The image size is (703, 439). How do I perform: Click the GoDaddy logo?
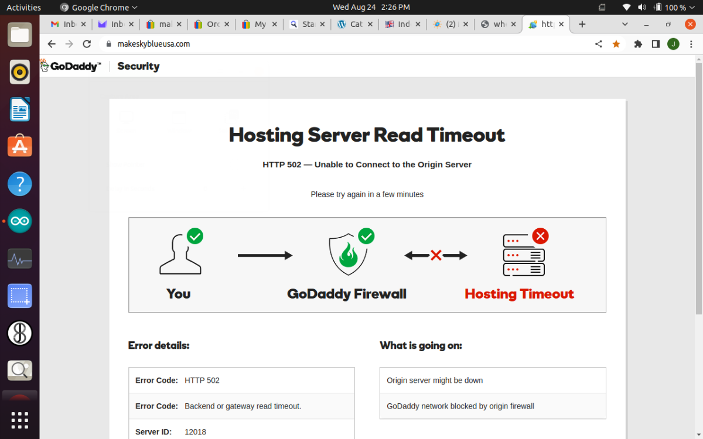[x=71, y=66]
